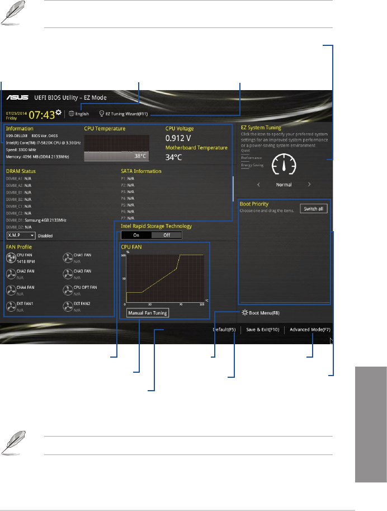Click the Memory: 4096 MB info line
This screenshot has width=387, height=511.
pyautogui.click(x=37, y=157)
